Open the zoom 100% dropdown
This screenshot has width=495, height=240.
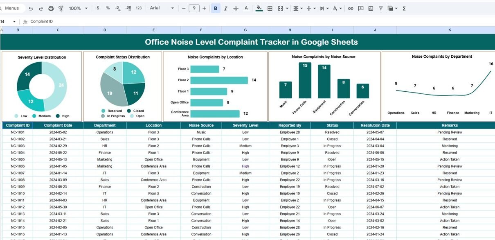click(x=78, y=8)
